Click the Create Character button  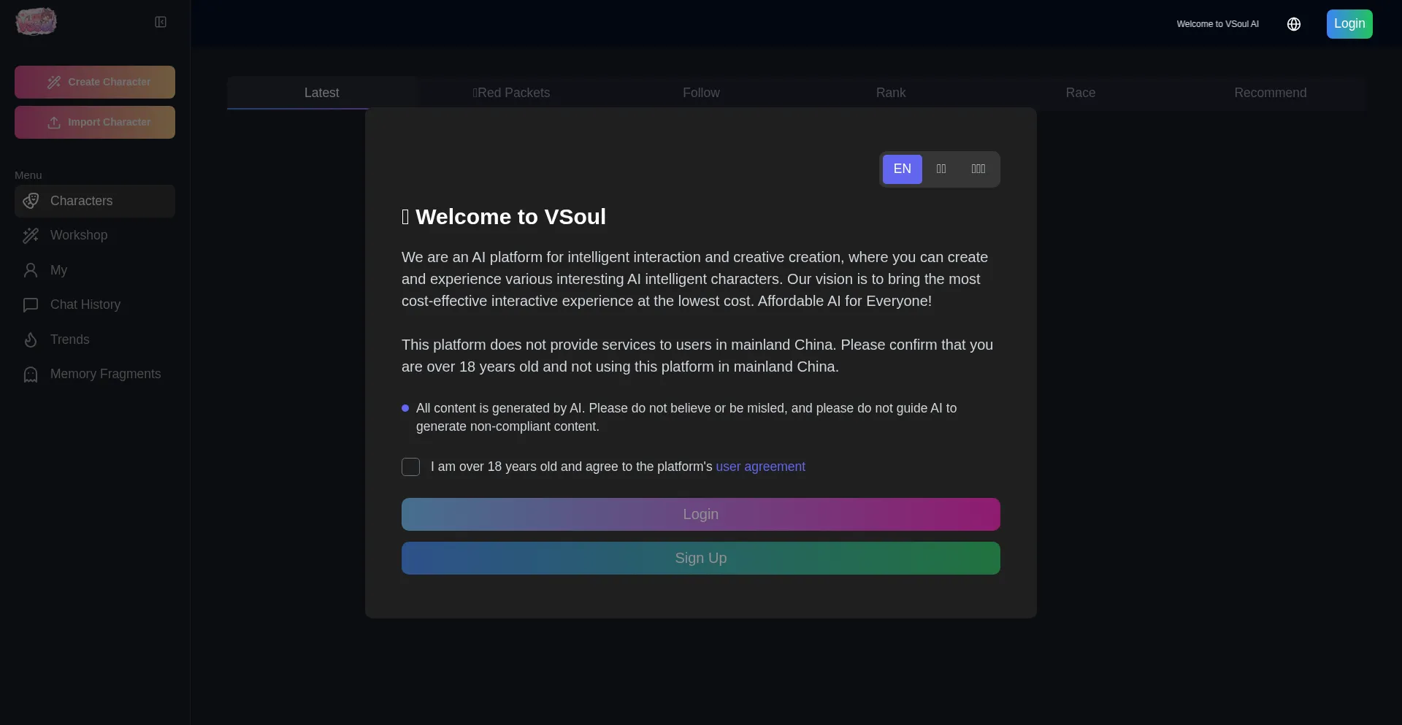pyautogui.click(x=95, y=82)
